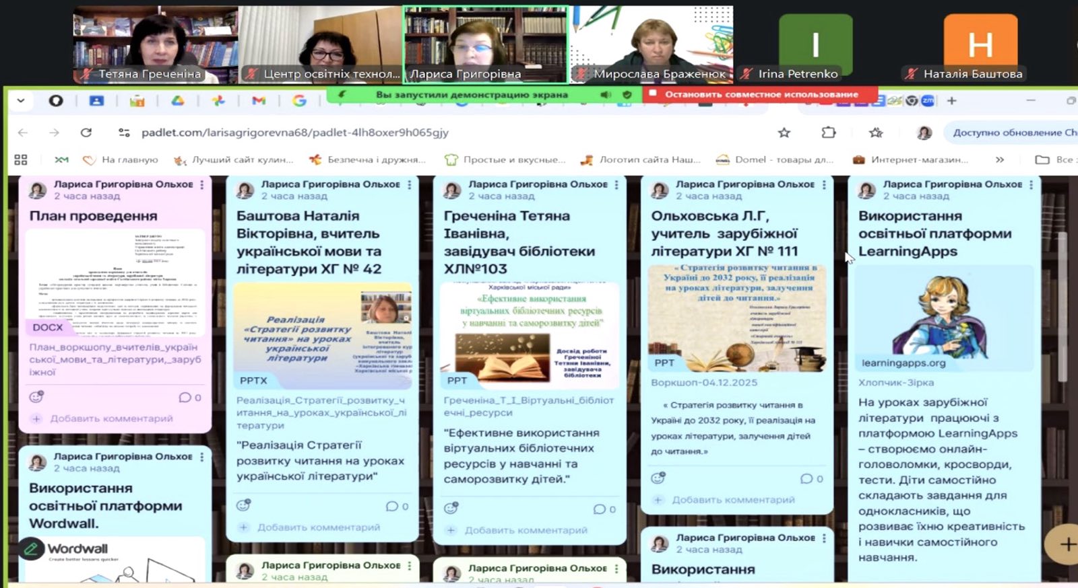The width and height of the screenshot is (1078, 588).
Task: Click Добавить комментарий under Греченіна Тетяна post
Action: [x=526, y=530]
